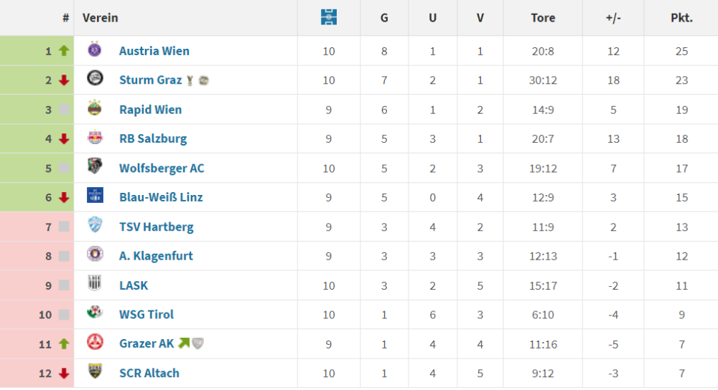Sort table by Pkt. column header
718x390 pixels.
pyautogui.click(x=681, y=18)
